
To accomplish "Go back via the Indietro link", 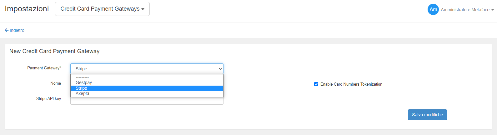I will coord(17,30).
